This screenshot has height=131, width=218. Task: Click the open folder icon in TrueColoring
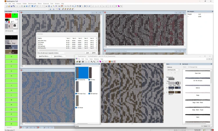[x=77, y=61]
